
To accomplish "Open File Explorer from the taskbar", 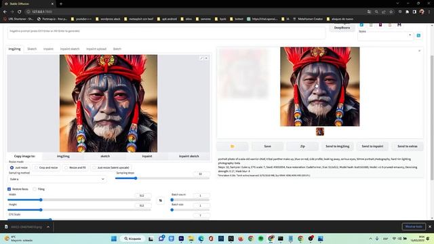I will click(x=191, y=239).
